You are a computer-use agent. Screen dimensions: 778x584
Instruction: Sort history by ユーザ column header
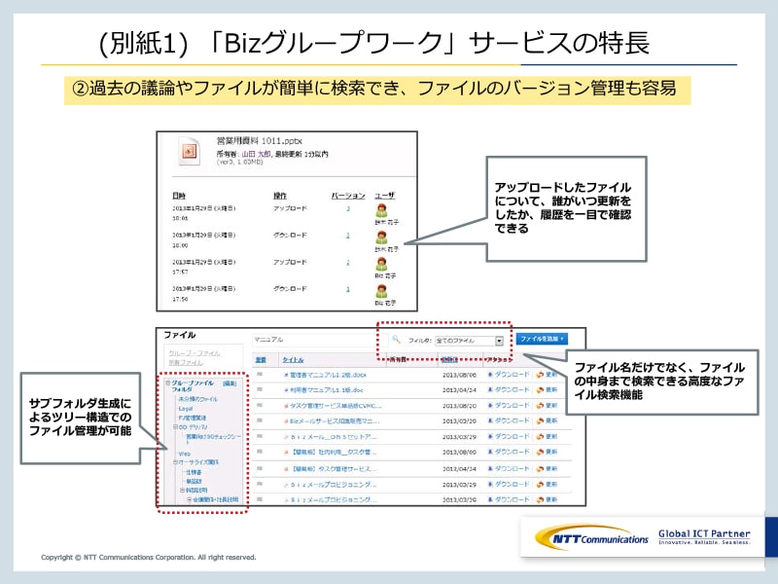(384, 196)
